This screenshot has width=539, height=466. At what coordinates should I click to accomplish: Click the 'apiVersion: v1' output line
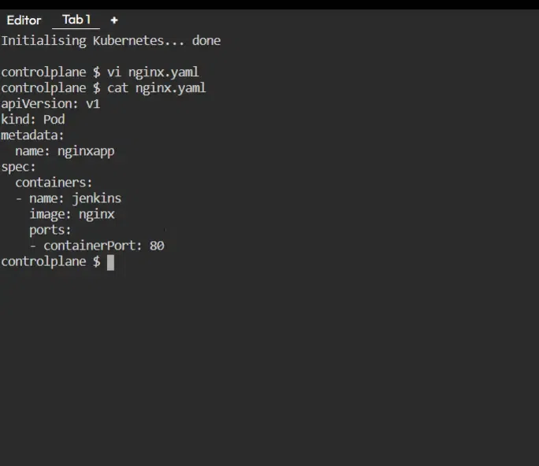[50, 104]
